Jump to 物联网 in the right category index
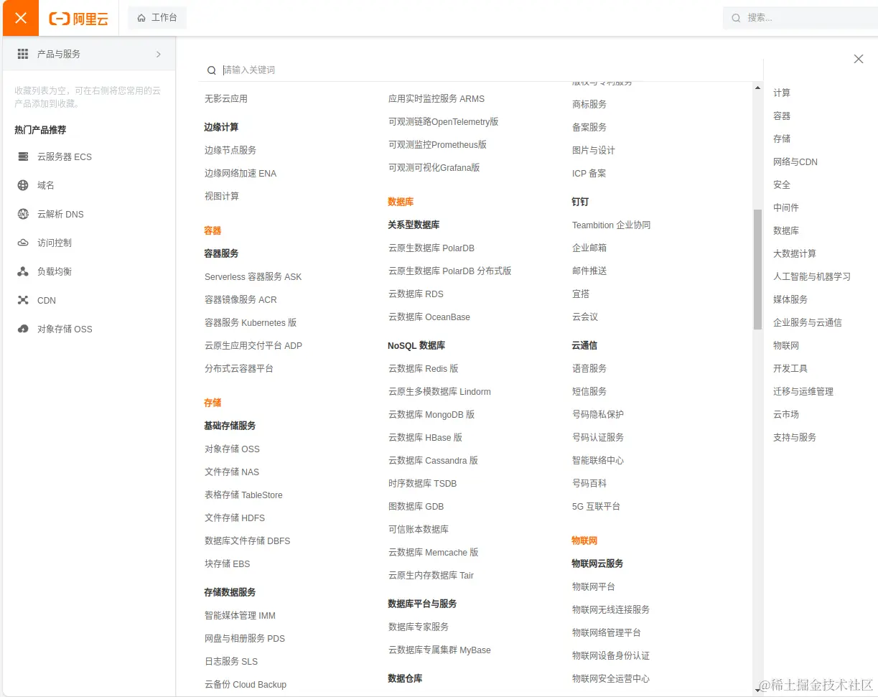 pyautogui.click(x=786, y=345)
